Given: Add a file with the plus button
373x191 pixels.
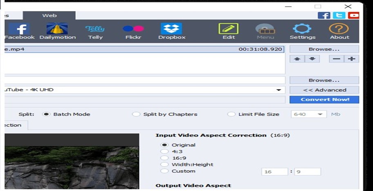Looking at the screenshot, I should tap(351, 59).
